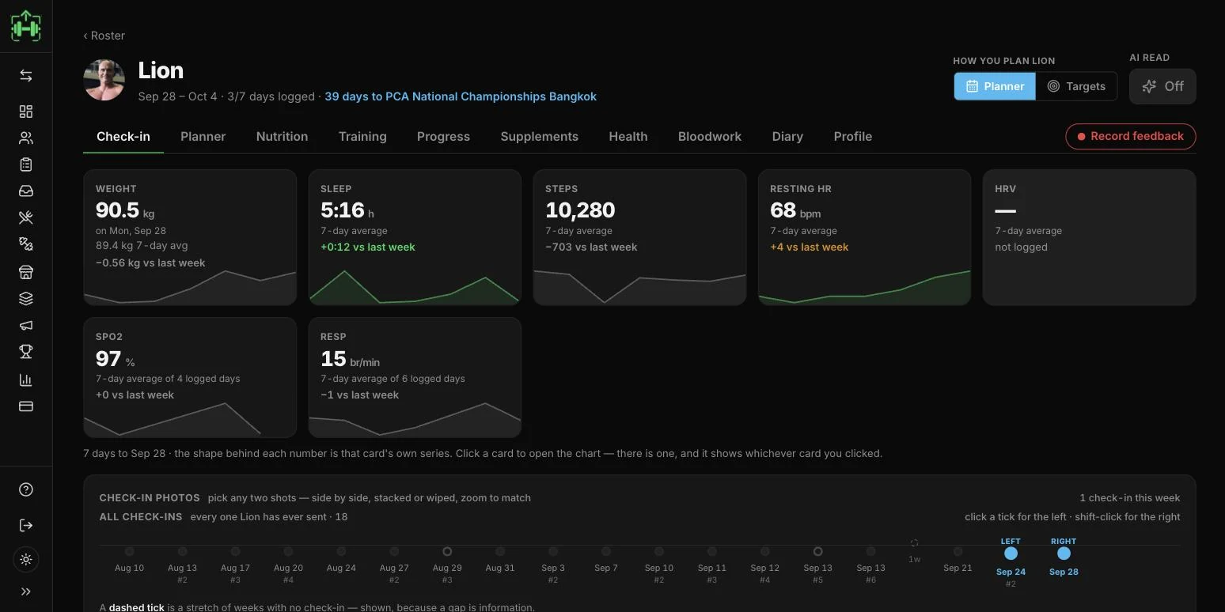Toggle the light theme sun icon
Screen dimensions: 1225x612
[26, 560]
